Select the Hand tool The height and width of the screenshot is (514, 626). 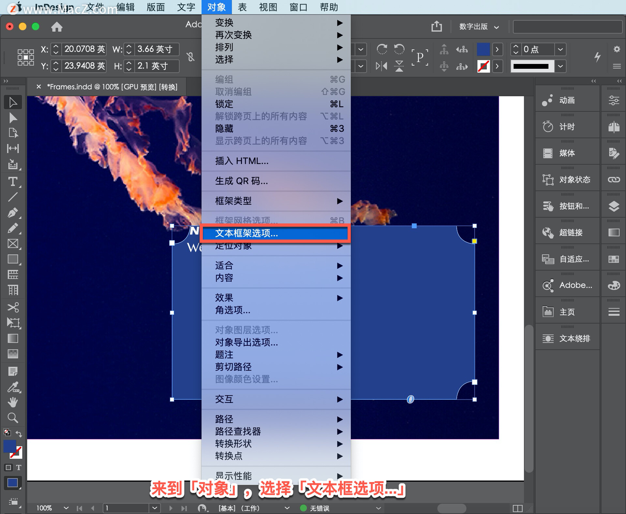click(x=13, y=403)
